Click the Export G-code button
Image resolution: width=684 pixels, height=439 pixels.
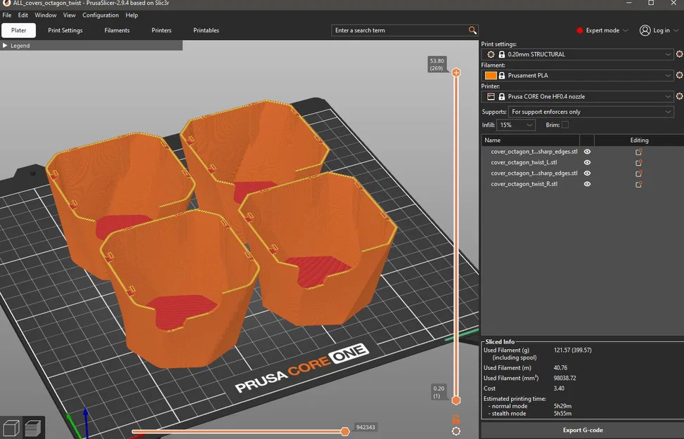point(582,431)
